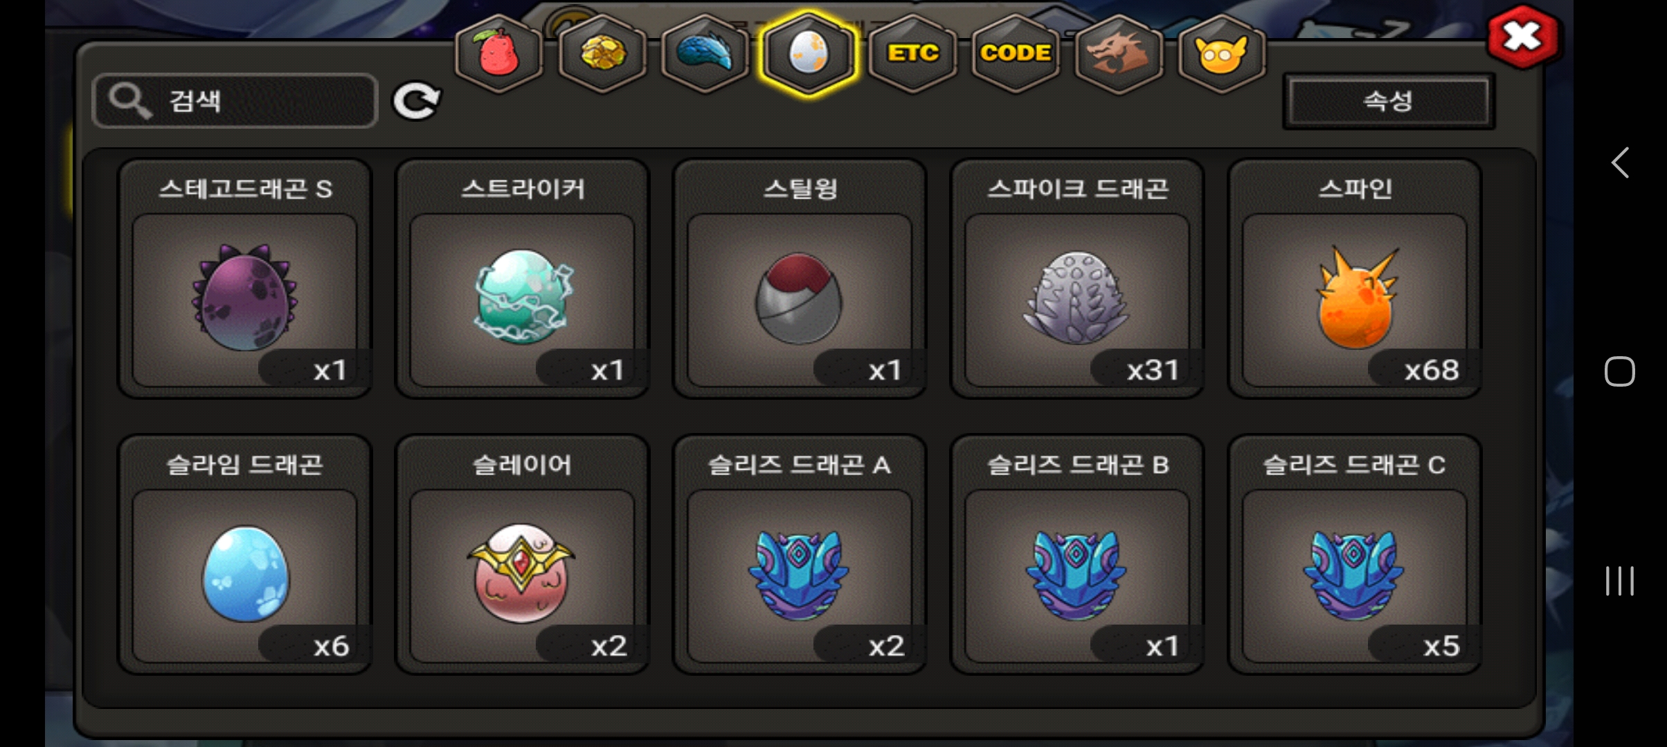
Task: Select the orange 스파인 egg x68
Action: (x=1355, y=279)
